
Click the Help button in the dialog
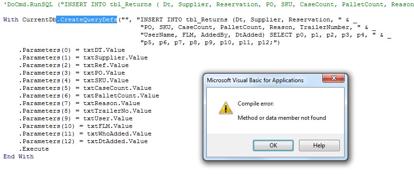(x=319, y=145)
